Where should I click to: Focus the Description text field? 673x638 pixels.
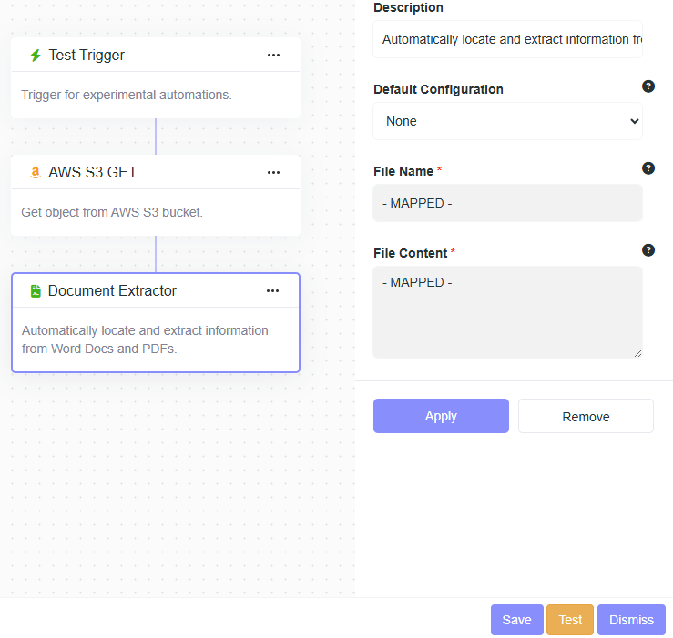(x=507, y=39)
